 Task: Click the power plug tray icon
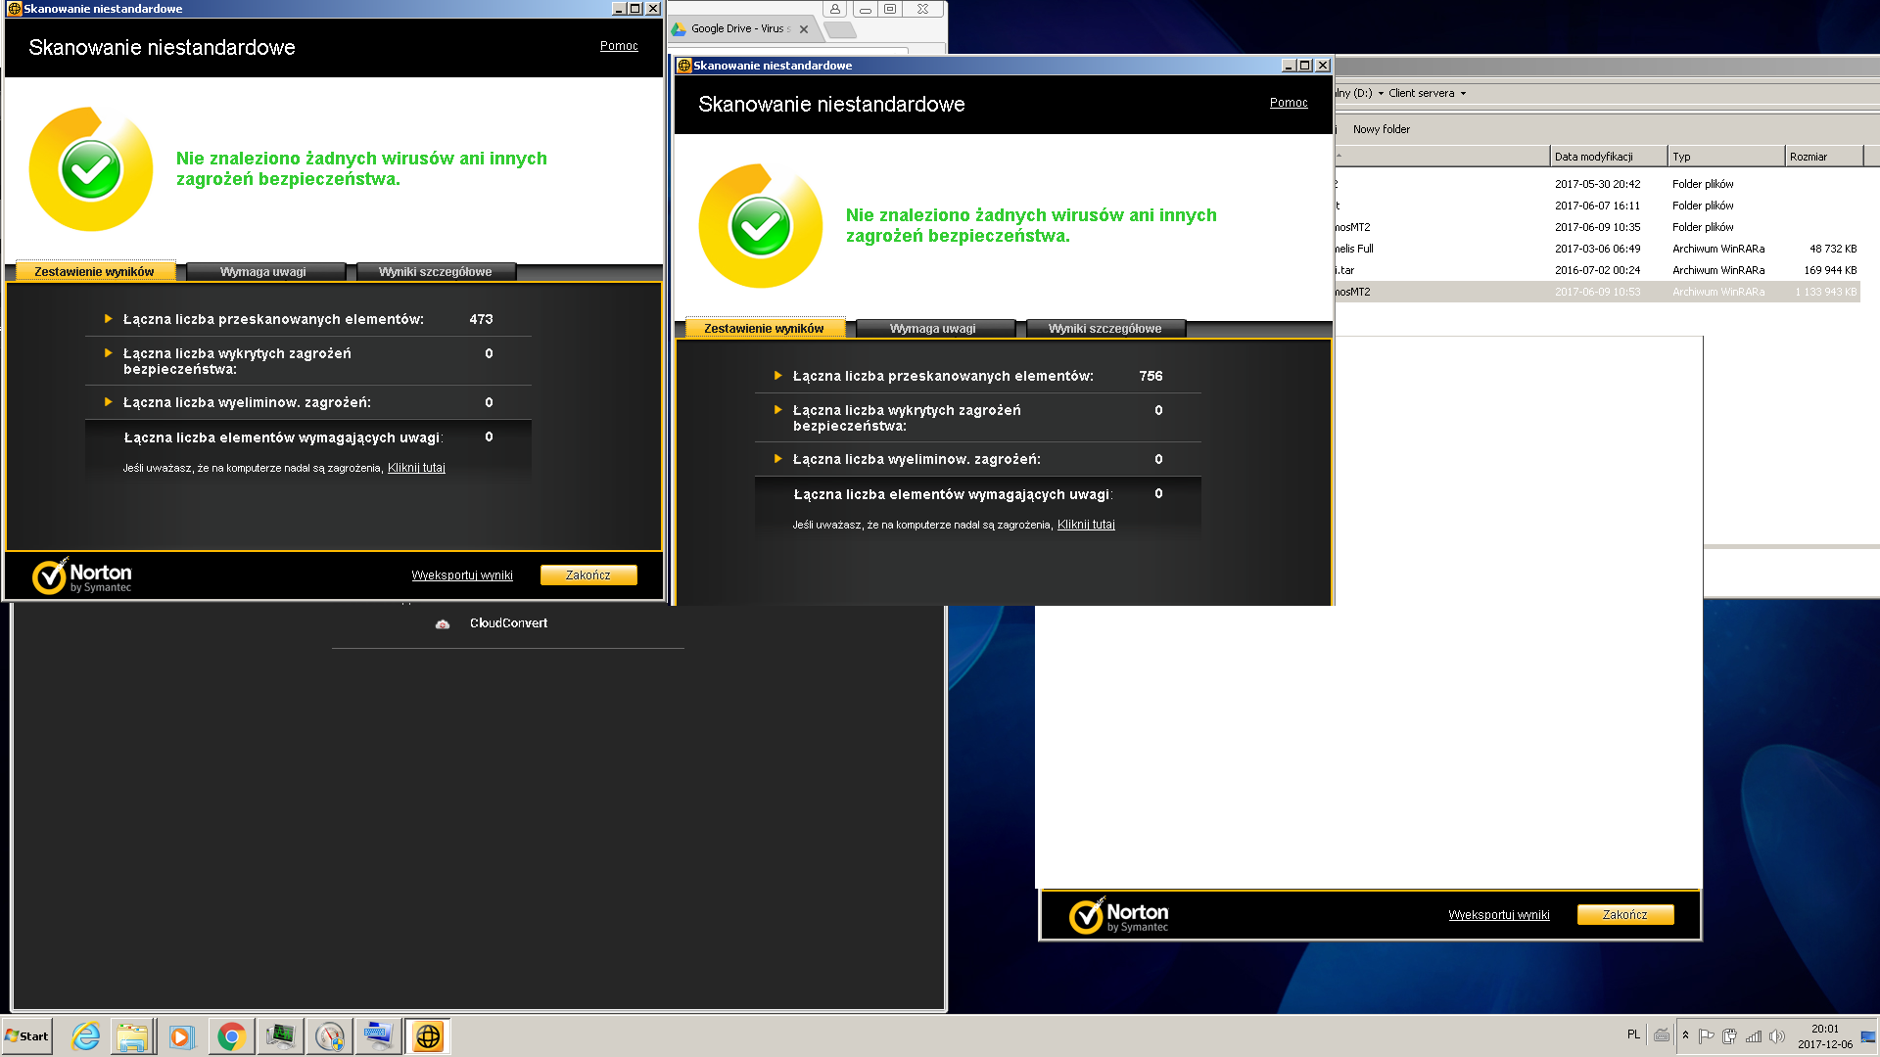[x=1730, y=1035]
